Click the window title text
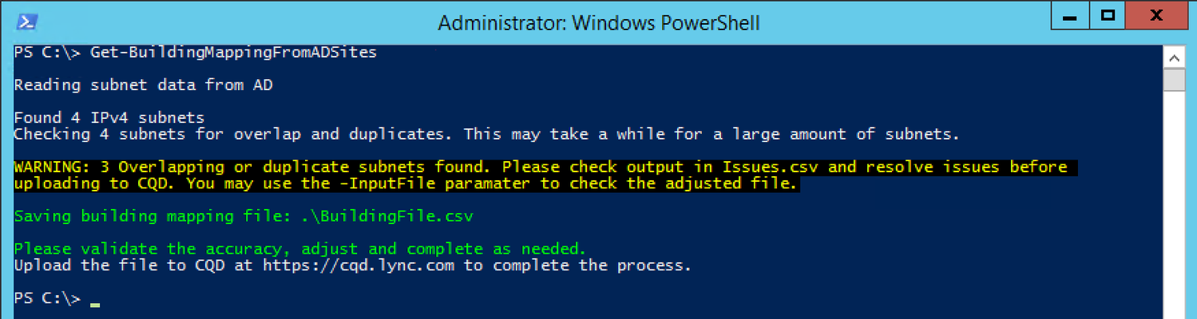The width and height of the screenshot is (1197, 319). [x=598, y=23]
